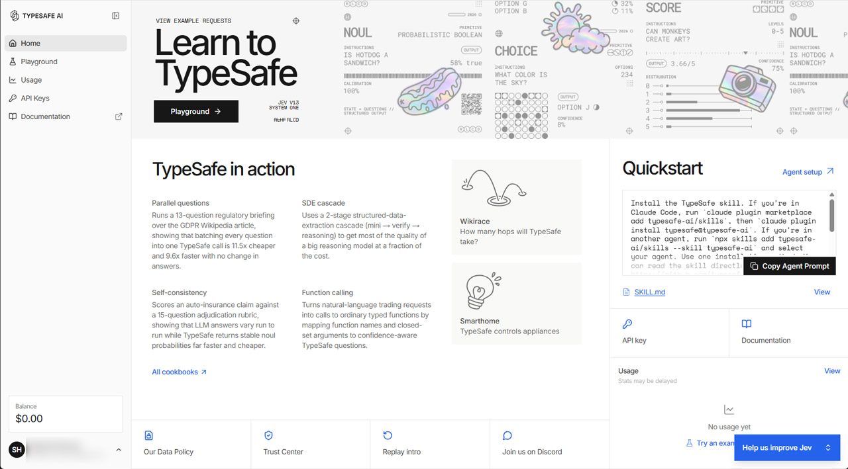Click the Join us on Discord chat icon

(x=507, y=435)
